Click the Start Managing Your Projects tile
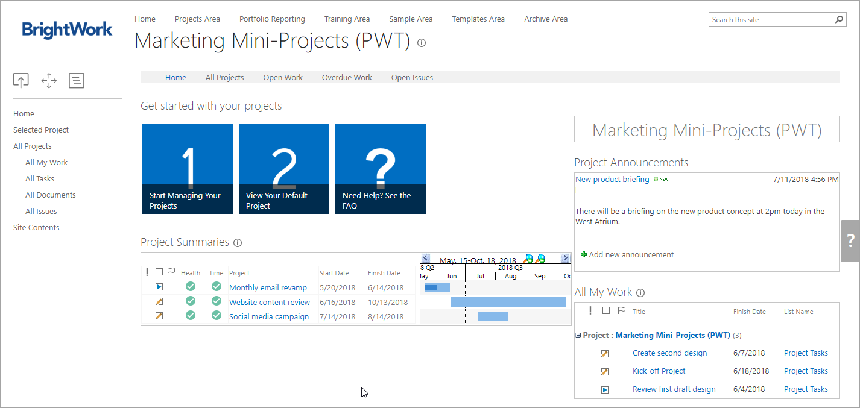The width and height of the screenshot is (860, 408). pos(188,169)
